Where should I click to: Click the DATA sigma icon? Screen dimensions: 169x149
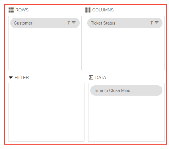click(91, 77)
